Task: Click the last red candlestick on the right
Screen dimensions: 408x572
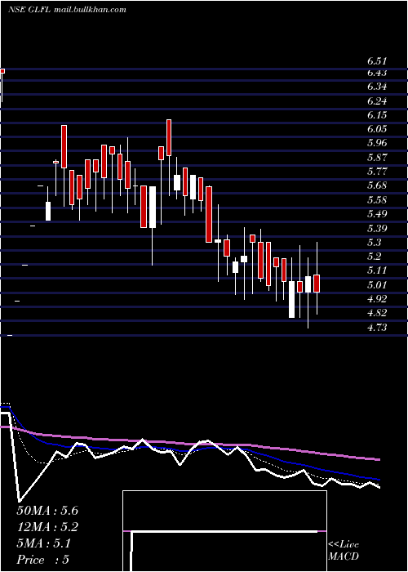Action: point(317,284)
